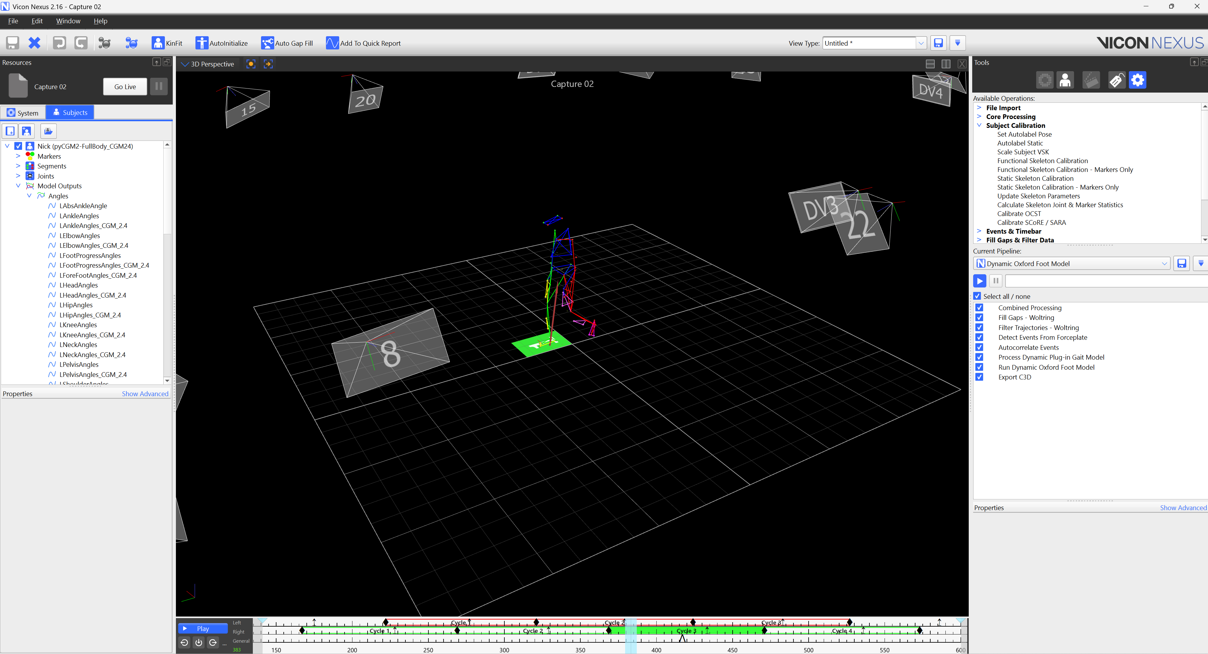The height and width of the screenshot is (654, 1208).
Task: Toggle Select all / none checkbox
Action: (977, 296)
